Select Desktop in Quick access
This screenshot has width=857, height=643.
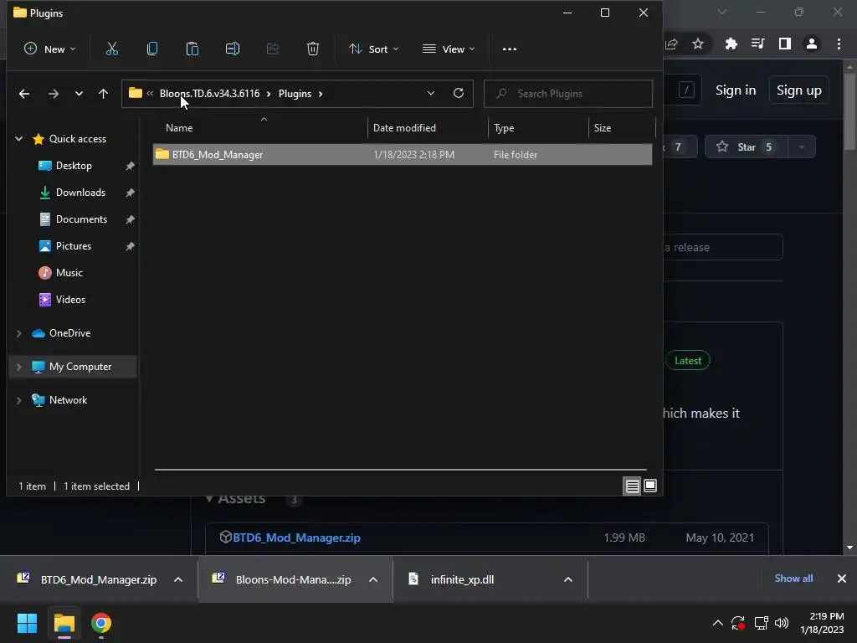(x=74, y=166)
